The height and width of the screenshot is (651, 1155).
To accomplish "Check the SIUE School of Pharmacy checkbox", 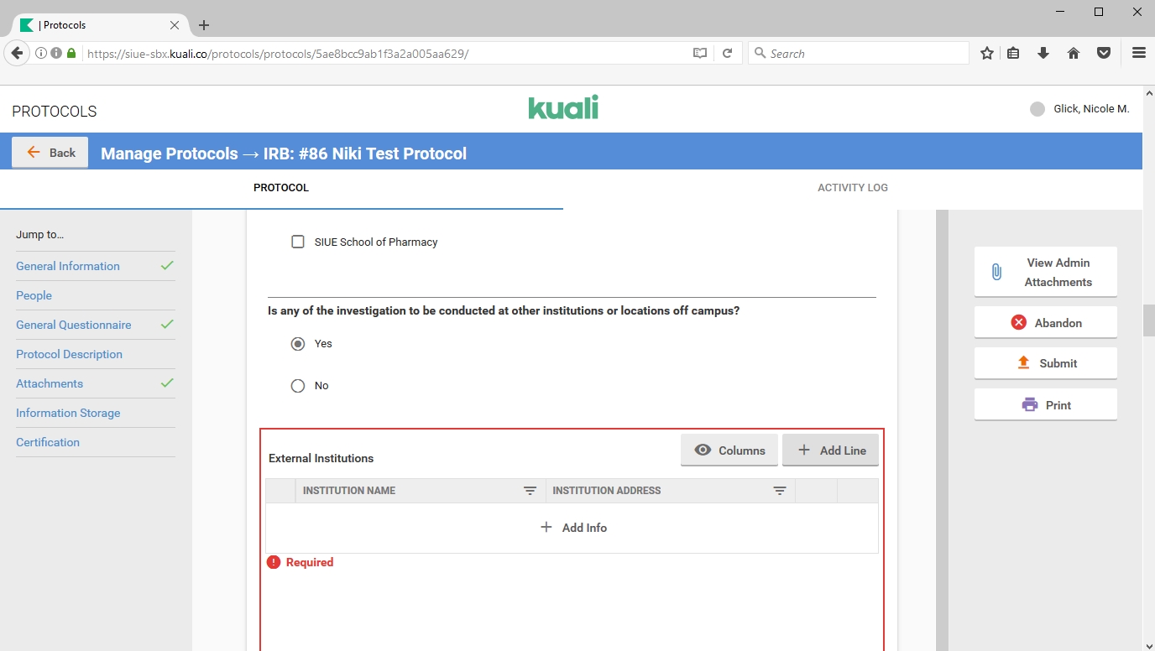I will 298,242.
